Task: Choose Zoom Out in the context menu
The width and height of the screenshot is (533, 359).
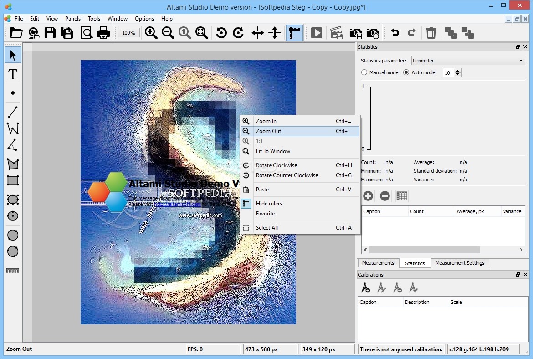Action: [300, 131]
